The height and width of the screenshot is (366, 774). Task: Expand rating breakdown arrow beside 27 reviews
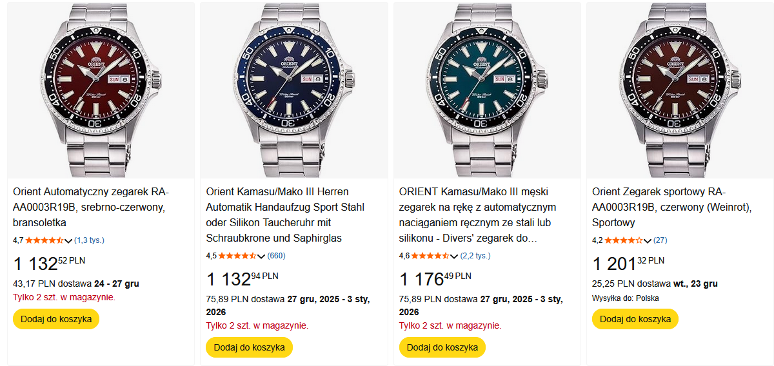648,241
